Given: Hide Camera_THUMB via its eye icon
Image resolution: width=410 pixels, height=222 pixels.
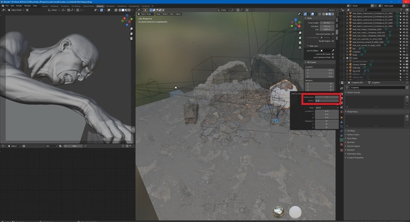Looking at the screenshot, I should tap(404, 64).
